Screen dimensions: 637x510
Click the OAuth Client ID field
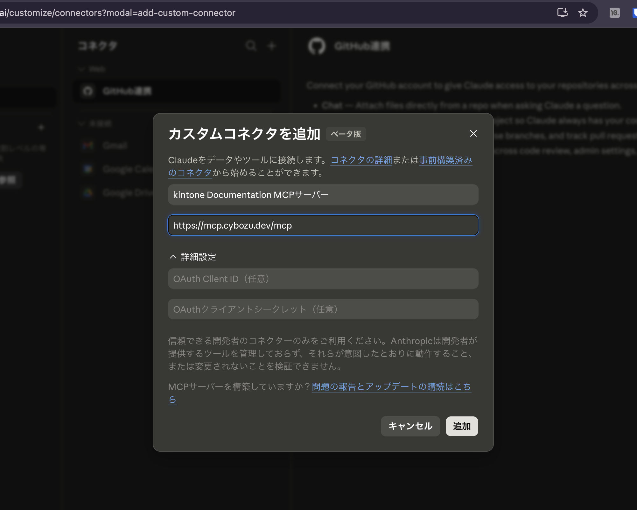pos(323,279)
